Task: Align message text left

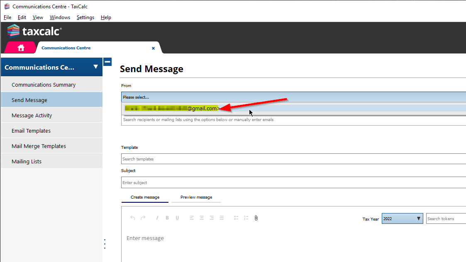Action: (x=192, y=218)
